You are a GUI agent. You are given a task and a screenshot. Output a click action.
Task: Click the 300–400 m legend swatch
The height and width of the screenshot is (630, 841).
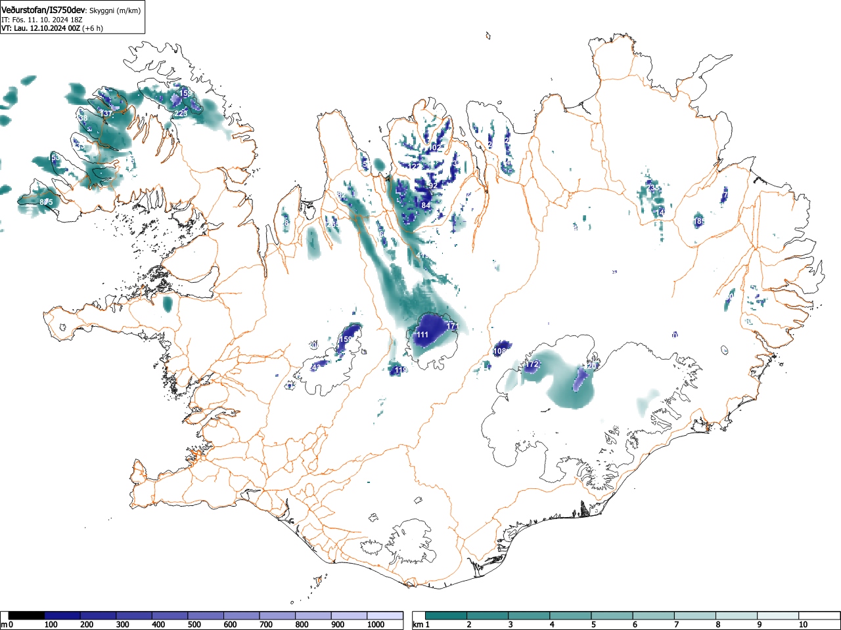pyautogui.click(x=134, y=616)
